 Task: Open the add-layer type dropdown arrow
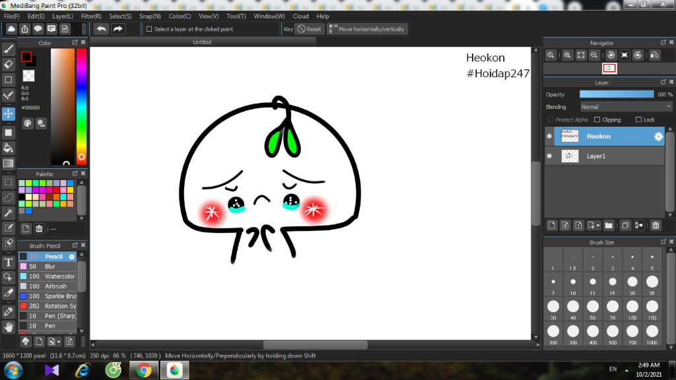coord(598,226)
